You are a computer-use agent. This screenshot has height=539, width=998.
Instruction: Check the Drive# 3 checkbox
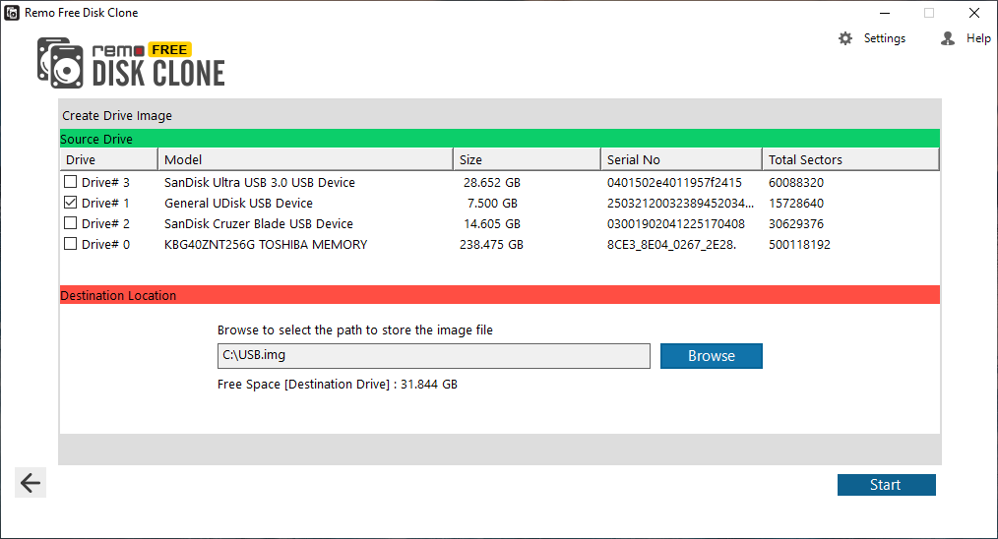71,182
